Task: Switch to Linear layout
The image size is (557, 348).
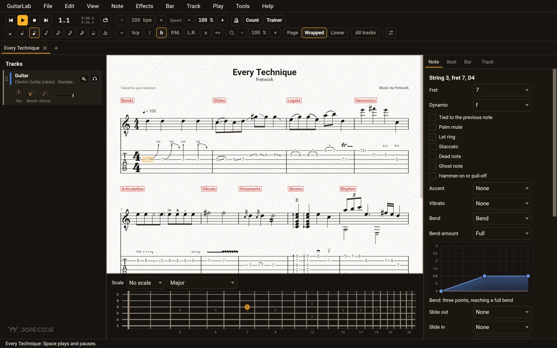Action: tap(338, 33)
